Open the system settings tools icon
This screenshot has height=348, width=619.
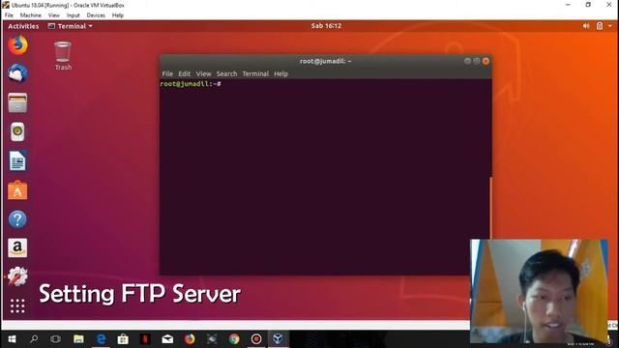pyautogui.click(x=17, y=276)
